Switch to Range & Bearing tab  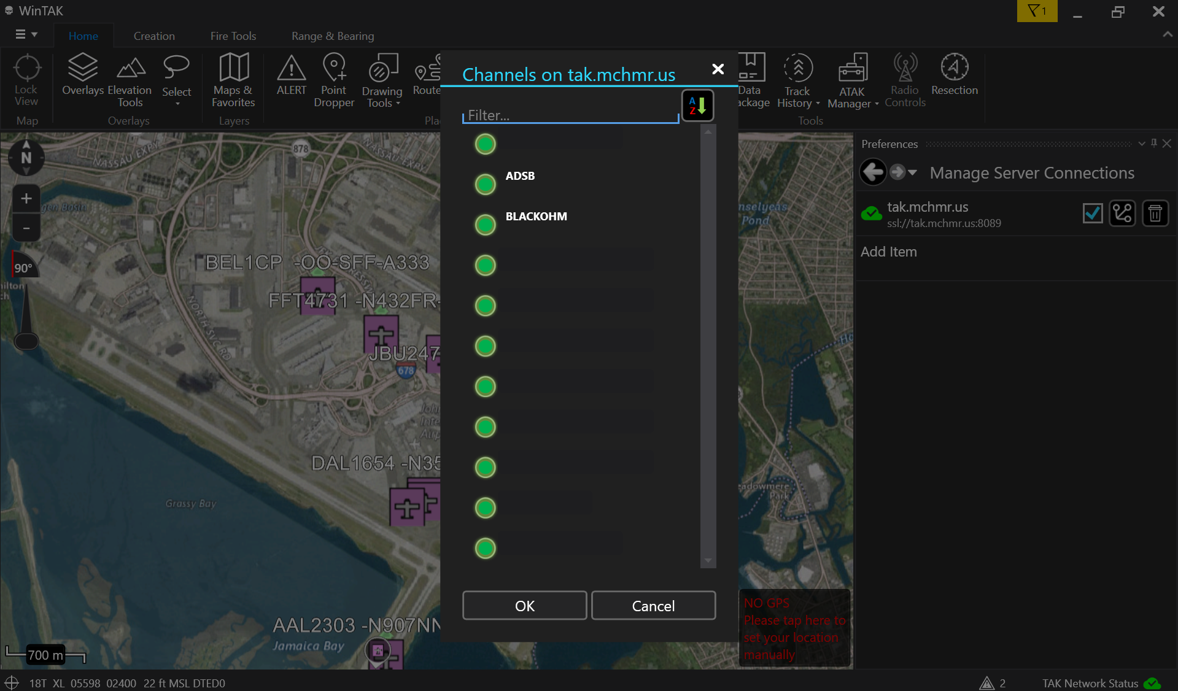[333, 36]
